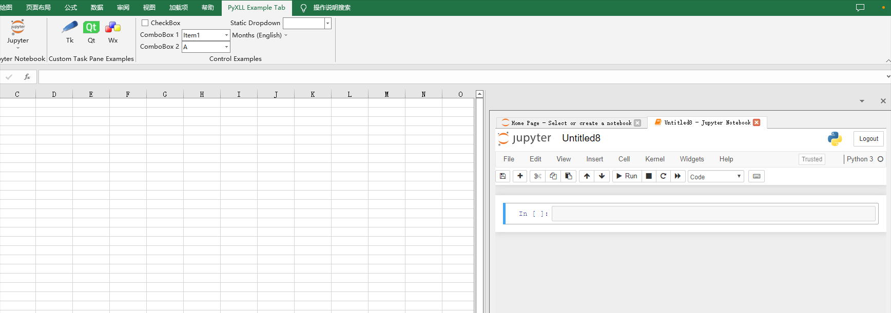This screenshot has height=313, width=891.
Task: Launch the Tk task pane example
Action: (x=70, y=32)
